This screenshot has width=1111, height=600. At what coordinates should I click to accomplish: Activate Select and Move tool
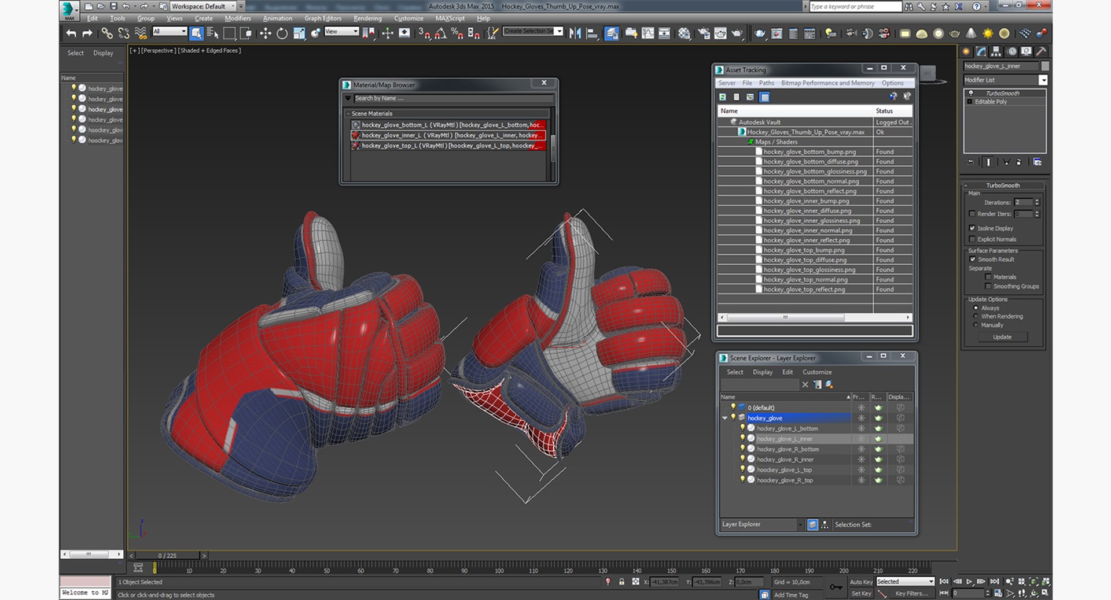(x=265, y=34)
